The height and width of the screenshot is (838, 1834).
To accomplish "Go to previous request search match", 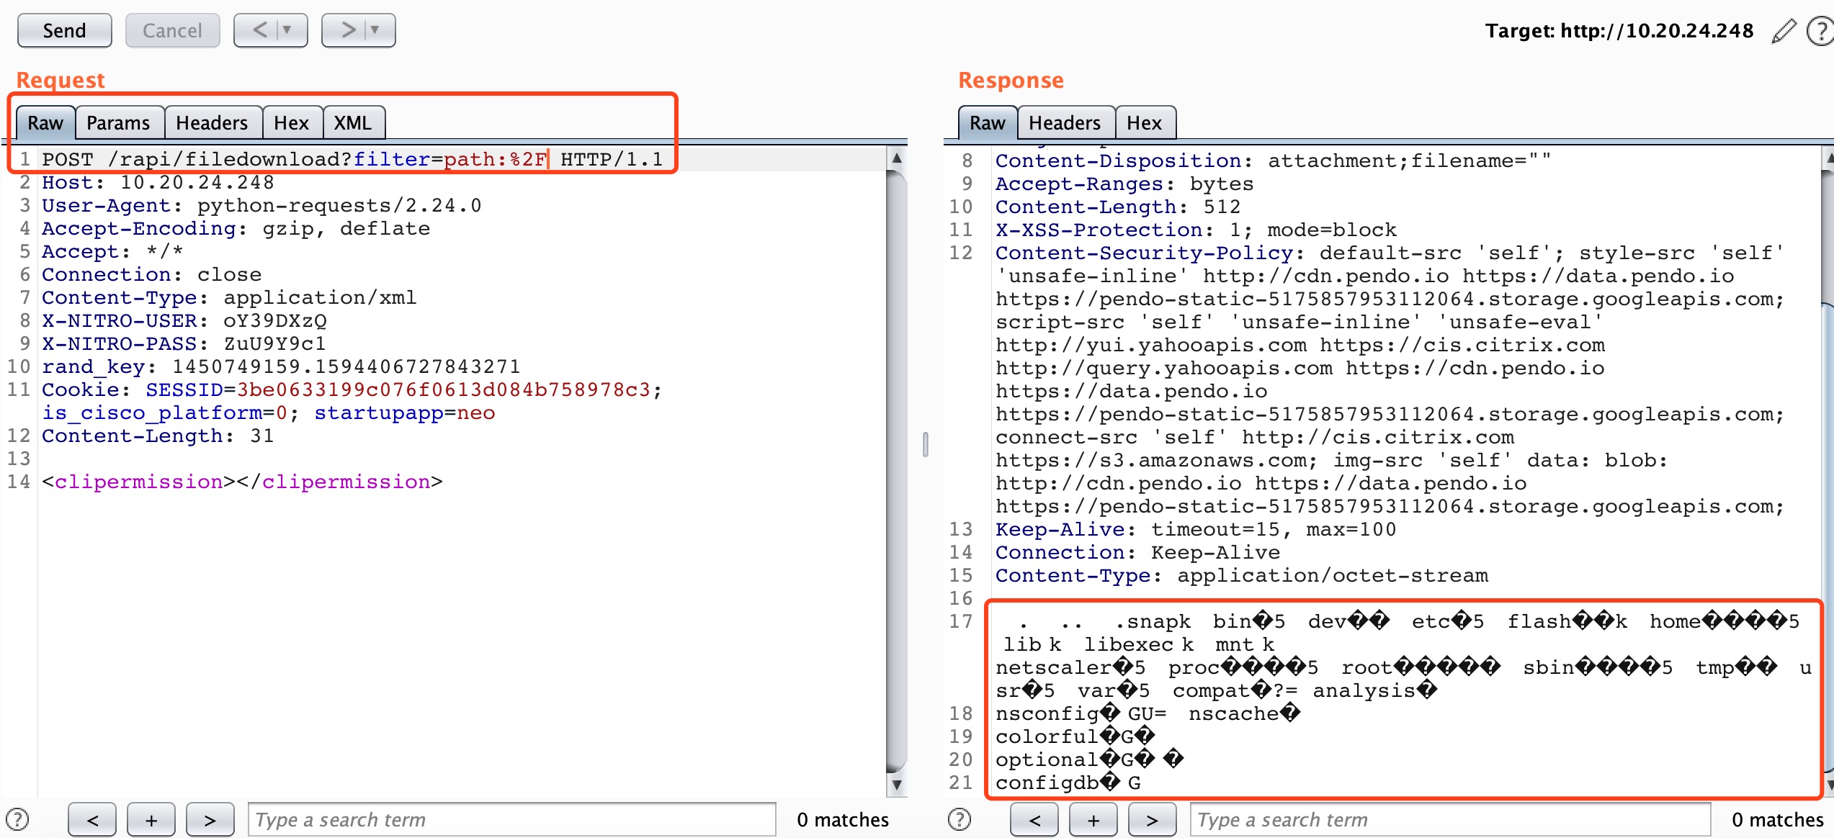I will [x=92, y=819].
